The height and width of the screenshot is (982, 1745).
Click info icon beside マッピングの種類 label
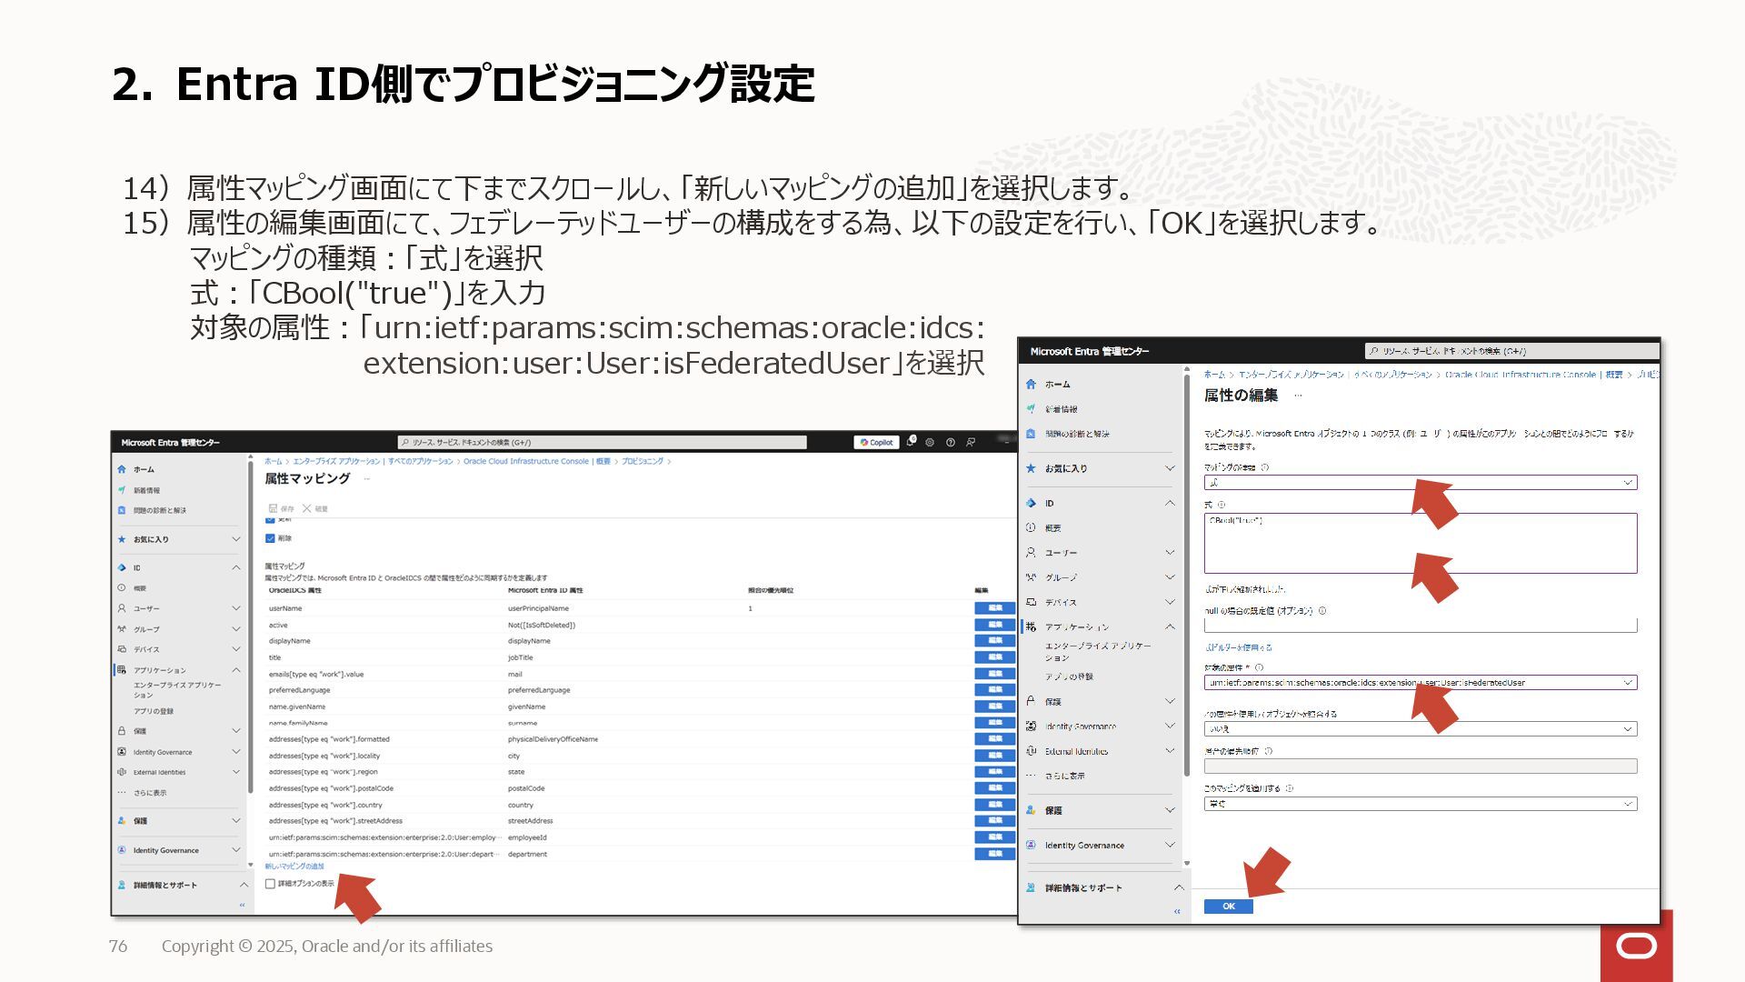(x=1265, y=467)
